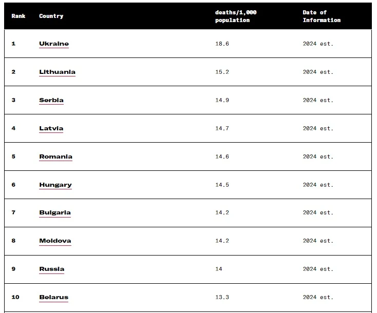Follow the Russia link

52,269
